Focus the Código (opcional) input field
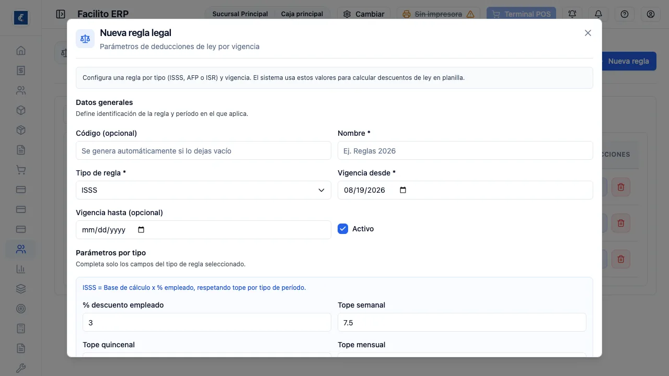 [203, 150]
